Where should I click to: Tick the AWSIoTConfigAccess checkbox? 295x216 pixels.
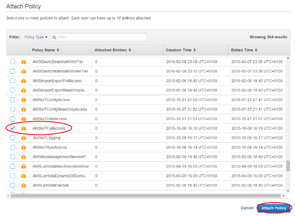click(13, 100)
